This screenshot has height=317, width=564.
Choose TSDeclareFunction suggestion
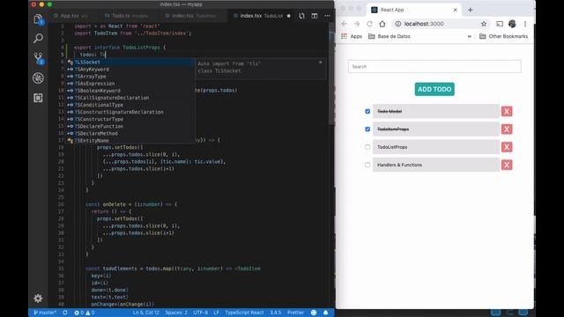point(130,126)
